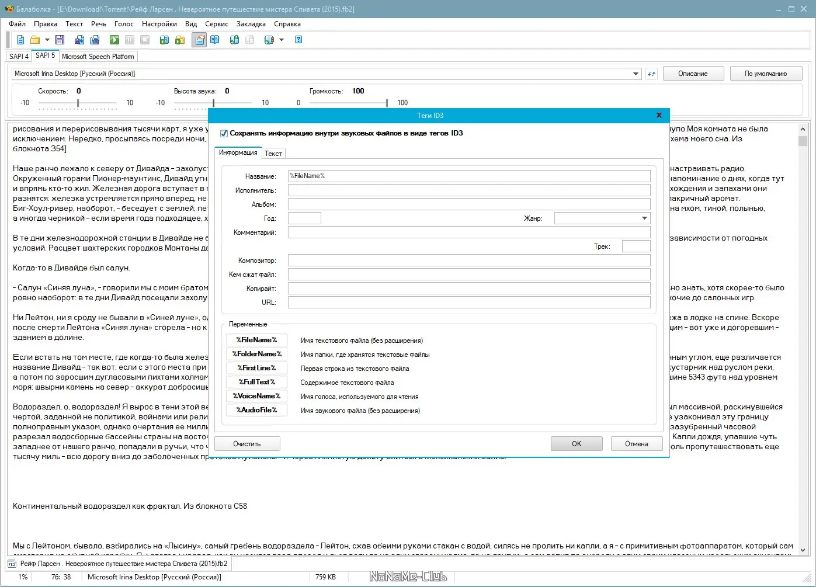Viewport: 816px width, 587px height.
Task: Switch to the Текст tab in dialog
Action: pyautogui.click(x=273, y=154)
